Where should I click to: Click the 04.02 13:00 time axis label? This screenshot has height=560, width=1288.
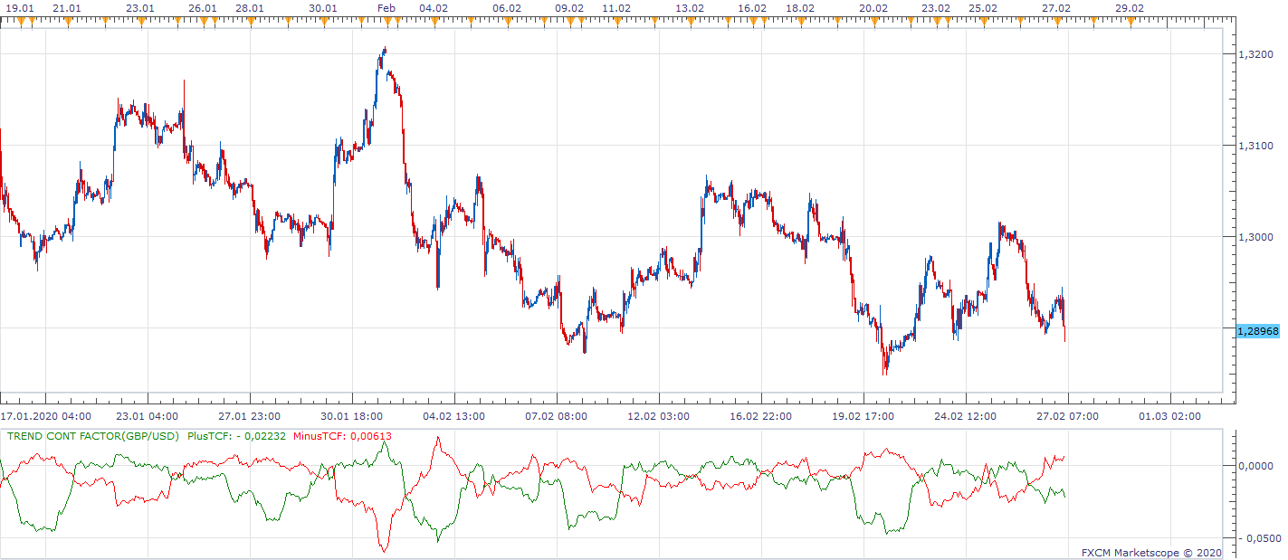click(454, 416)
